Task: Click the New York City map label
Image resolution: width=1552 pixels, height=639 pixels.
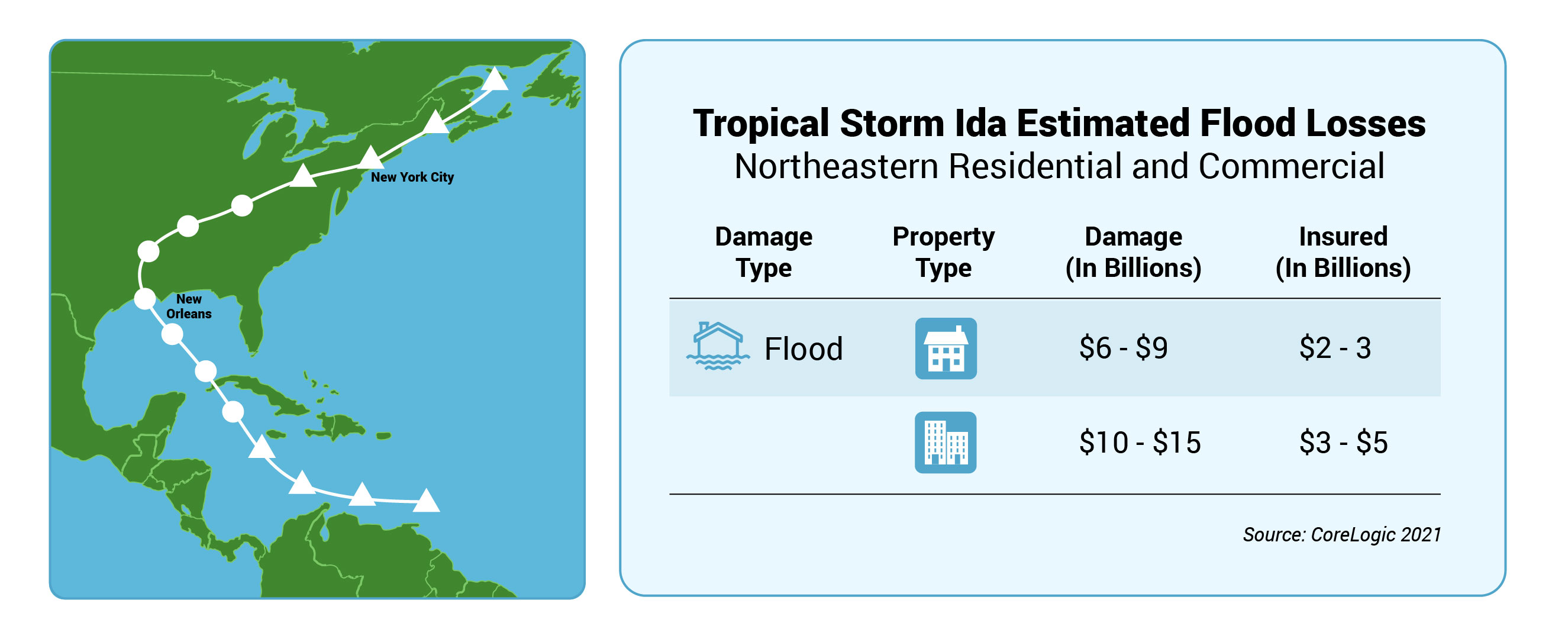Action: pyautogui.click(x=412, y=177)
